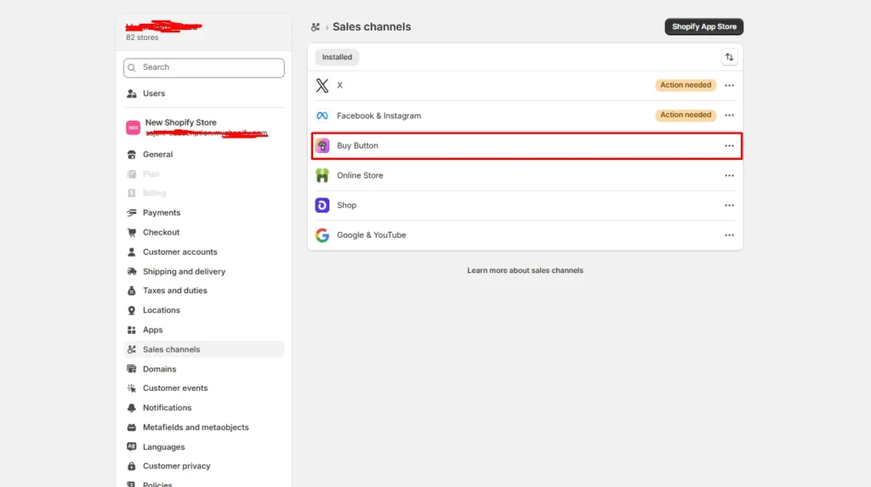Open more options for Facebook & Instagram

click(729, 116)
